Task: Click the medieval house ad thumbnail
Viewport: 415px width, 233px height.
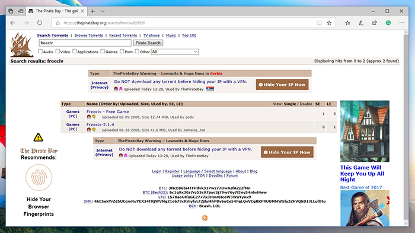Action: [365, 132]
